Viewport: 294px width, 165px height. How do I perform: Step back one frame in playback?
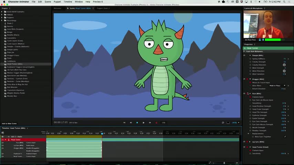coord(131,123)
